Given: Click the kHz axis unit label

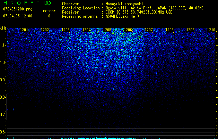Looking at the screenshot, I should click(3, 28).
